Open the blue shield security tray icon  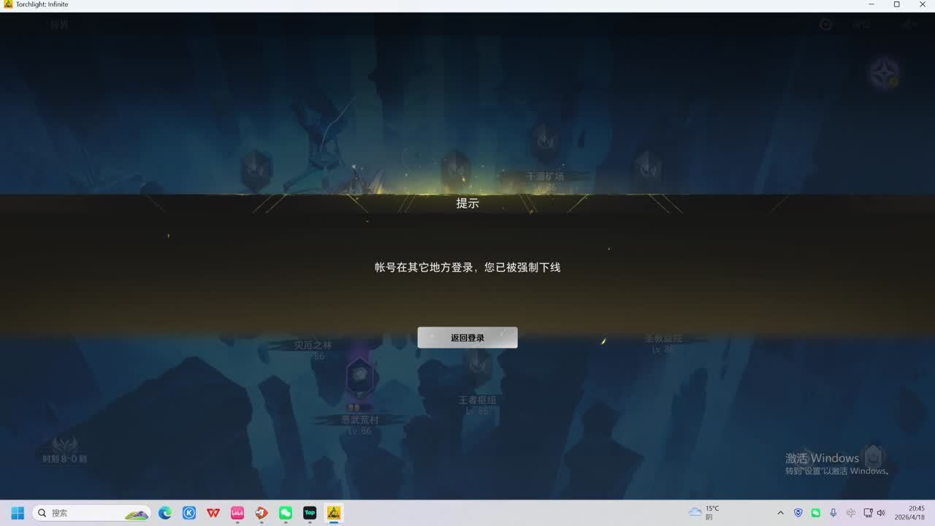[x=798, y=513]
